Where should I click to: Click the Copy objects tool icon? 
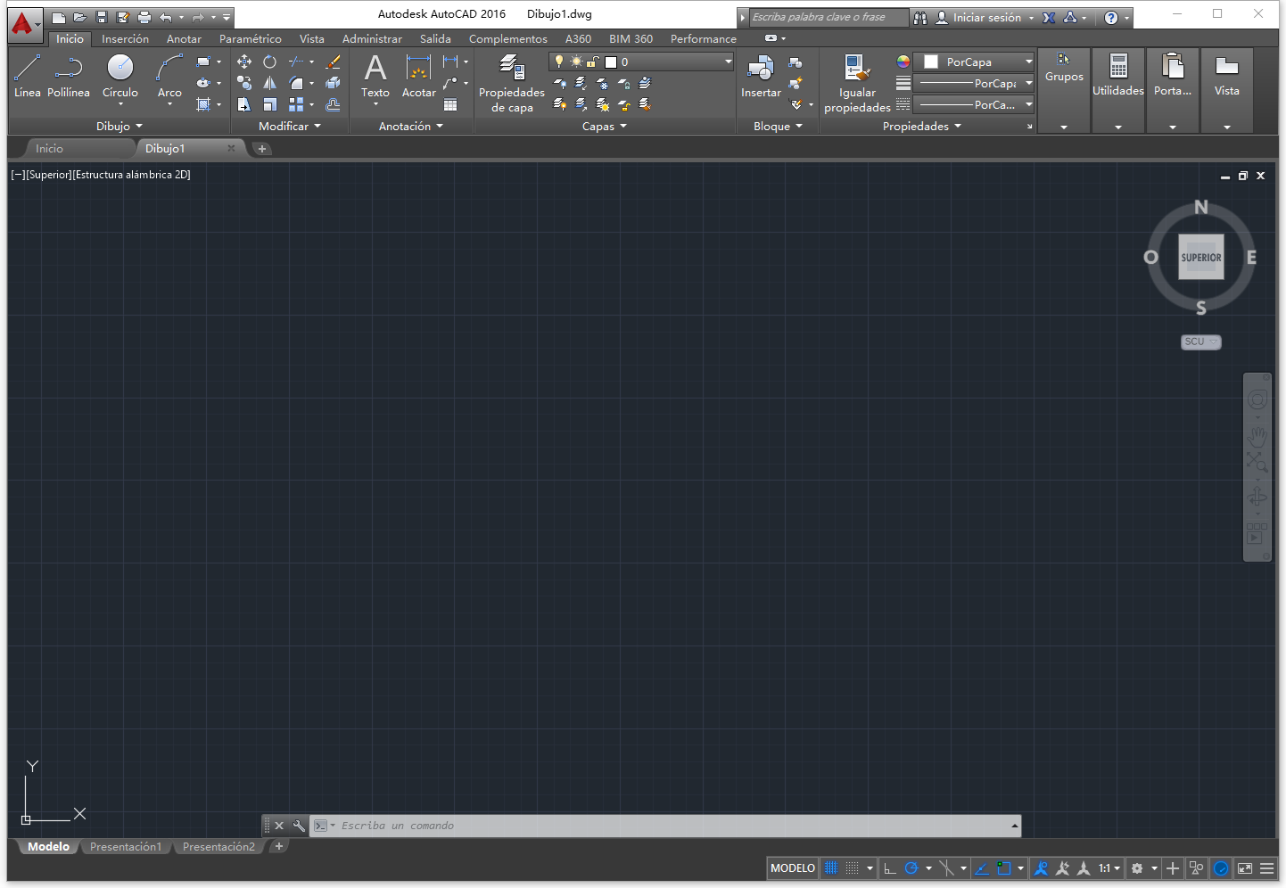(x=244, y=83)
